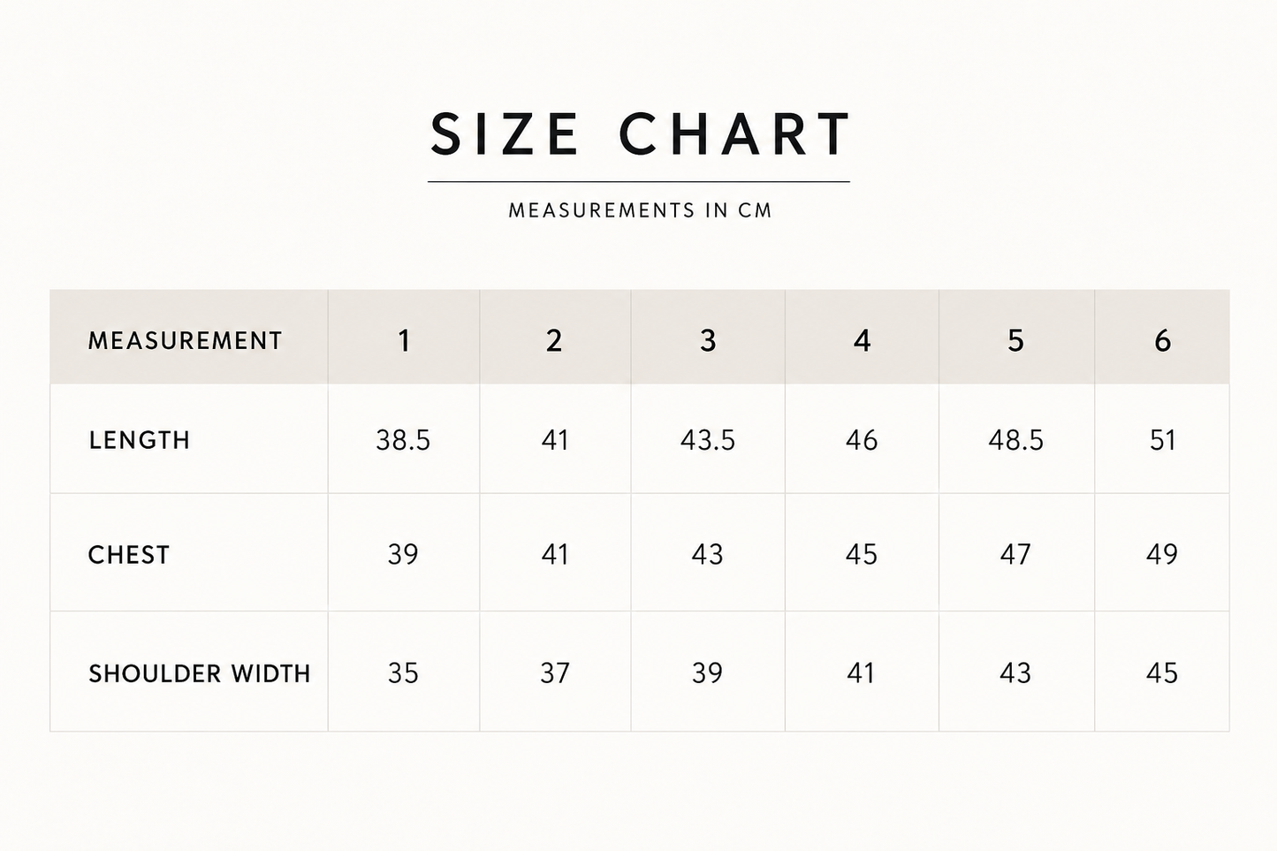
Task: Select the 48.5 length cell
Action: (1015, 440)
